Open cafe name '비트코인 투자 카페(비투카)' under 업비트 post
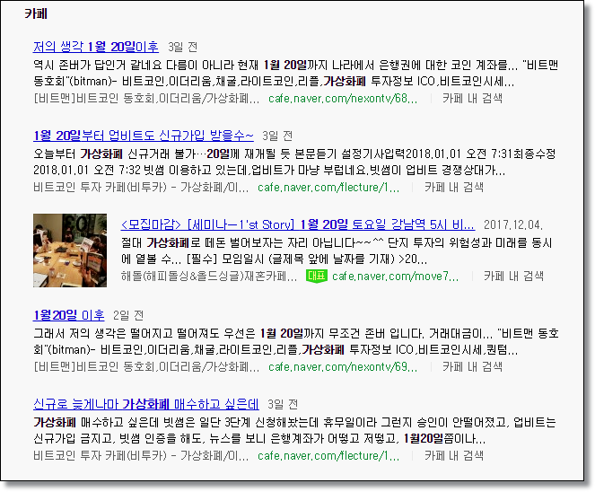 pyautogui.click(x=141, y=188)
